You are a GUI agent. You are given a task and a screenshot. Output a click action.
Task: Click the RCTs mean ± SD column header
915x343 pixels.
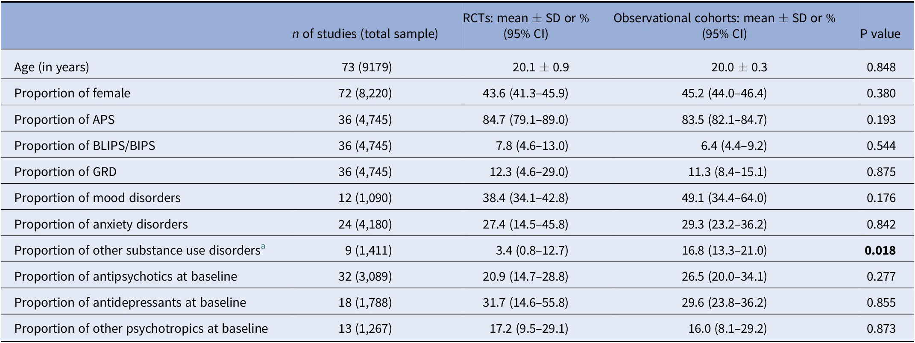click(526, 26)
